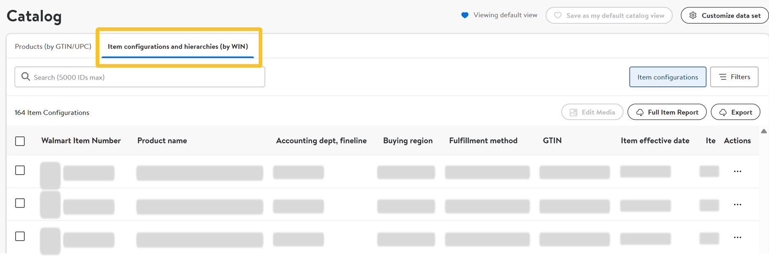The height and width of the screenshot is (257, 769).
Task: Select Item configurations and hierarchies tab
Action: (178, 47)
